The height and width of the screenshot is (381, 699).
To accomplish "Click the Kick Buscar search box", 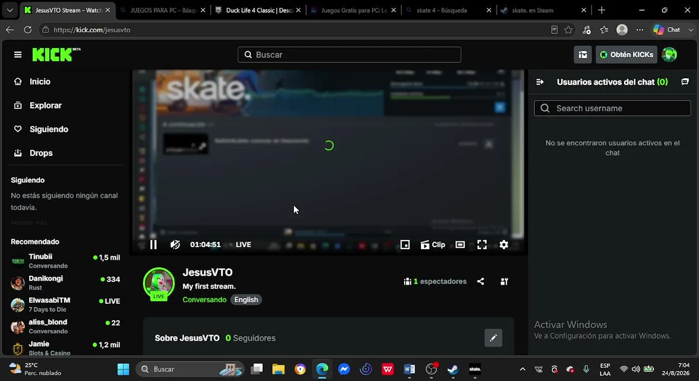I will coord(349,55).
